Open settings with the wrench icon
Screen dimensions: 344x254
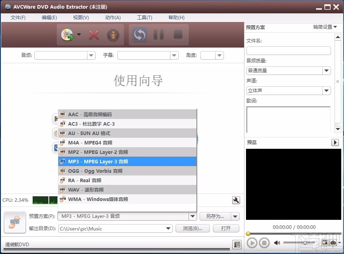click(236, 200)
